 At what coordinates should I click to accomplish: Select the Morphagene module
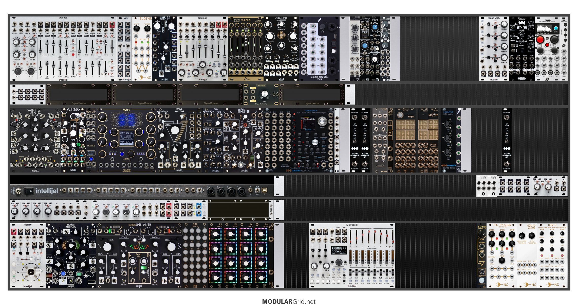[x=71, y=256]
